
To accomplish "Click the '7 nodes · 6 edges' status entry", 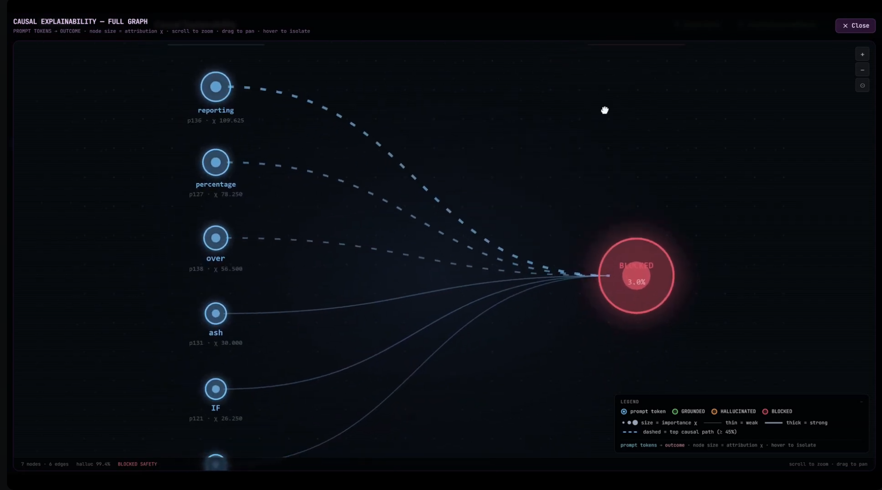I will click(x=44, y=464).
